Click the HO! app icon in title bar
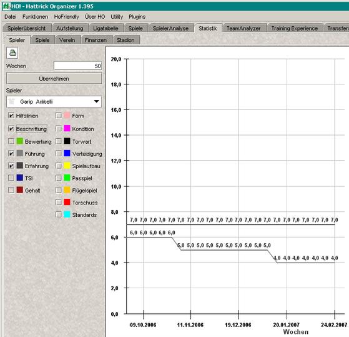This screenshot has height=337, width=349. click(6, 6)
